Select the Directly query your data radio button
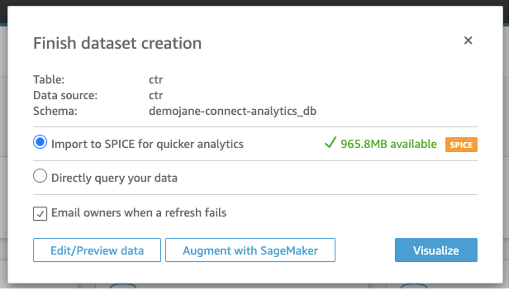Viewport: 510px width, 289px height. tap(40, 177)
